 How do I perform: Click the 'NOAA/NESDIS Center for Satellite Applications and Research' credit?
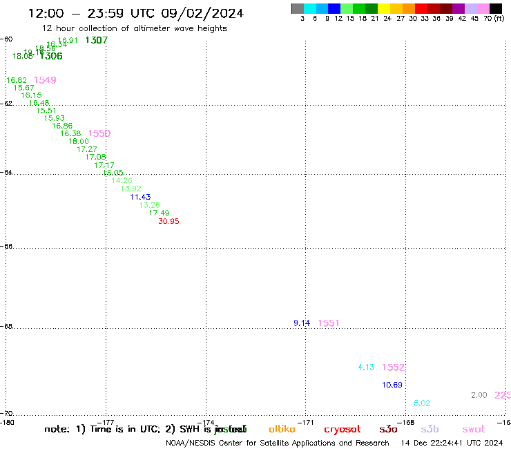[x=278, y=443]
